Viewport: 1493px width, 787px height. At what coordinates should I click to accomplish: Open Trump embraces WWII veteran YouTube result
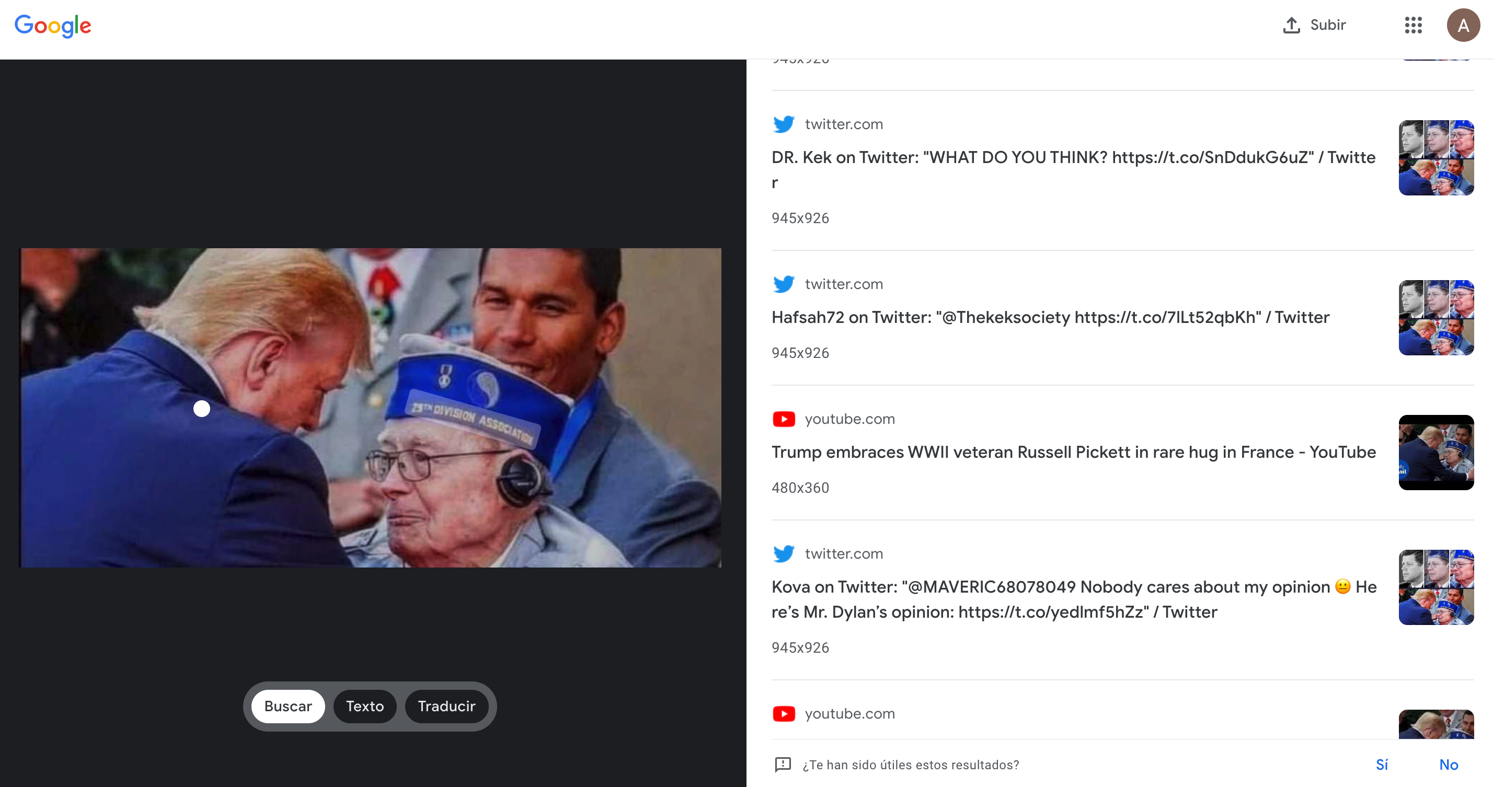click(x=1073, y=452)
